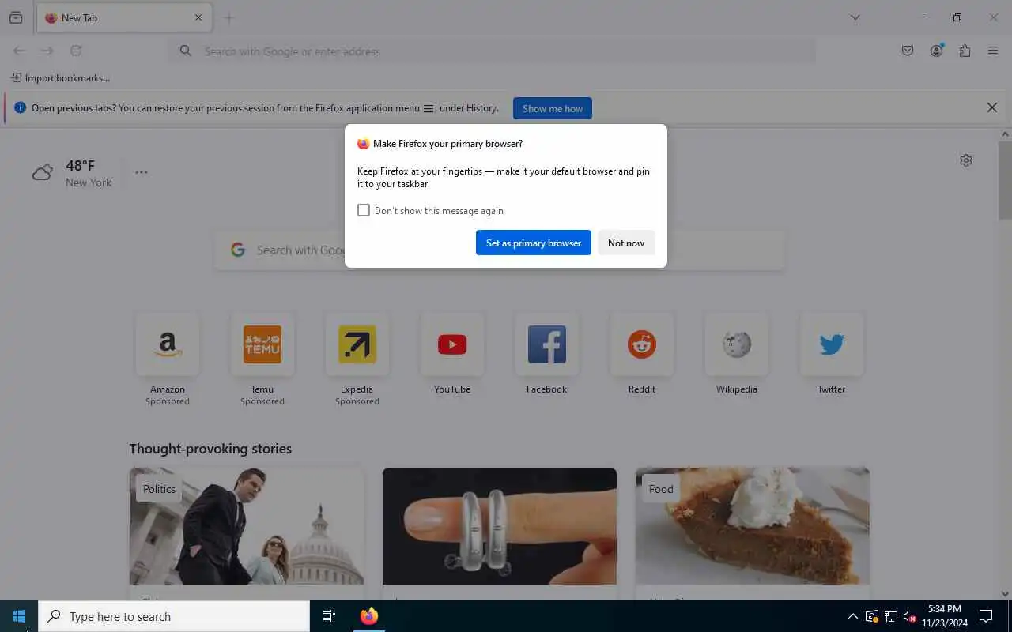This screenshot has width=1012, height=632.
Task: Click the Windows Start button
Action: tap(19, 616)
